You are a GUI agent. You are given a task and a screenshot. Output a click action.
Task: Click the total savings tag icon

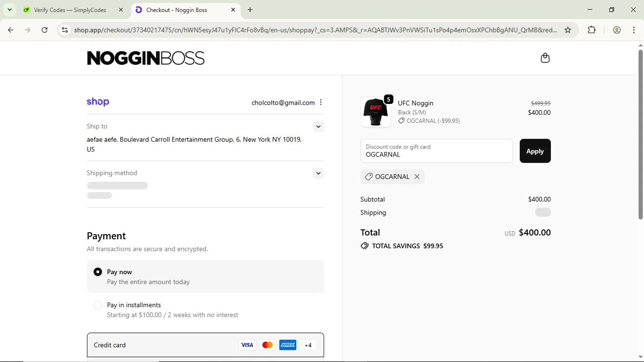coord(365,246)
